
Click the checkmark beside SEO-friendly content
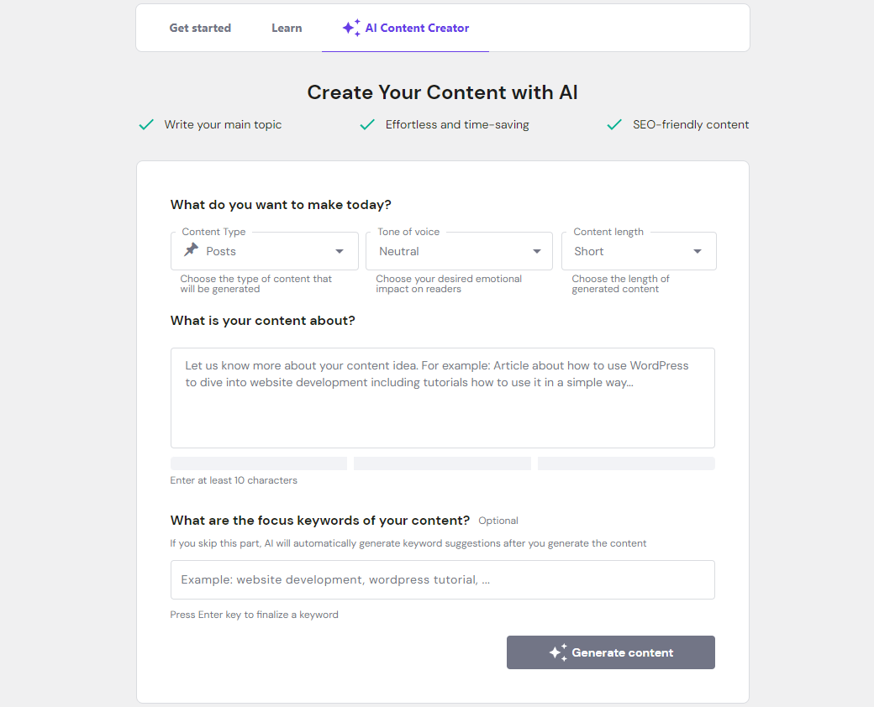click(x=614, y=123)
